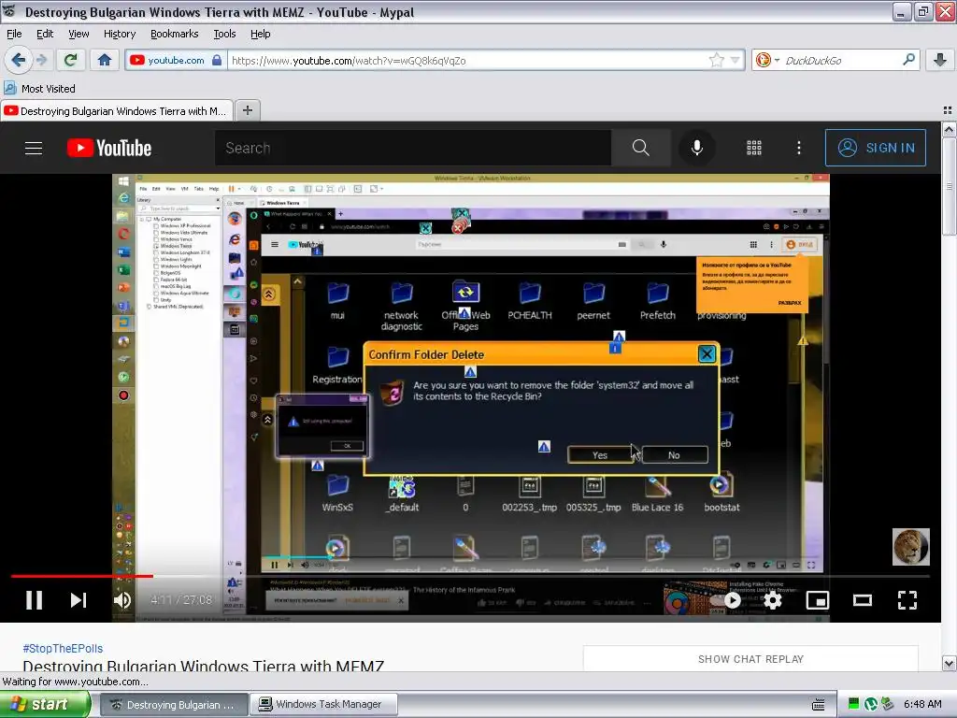
Task: Open the browser home page icon
Action: point(105,60)
